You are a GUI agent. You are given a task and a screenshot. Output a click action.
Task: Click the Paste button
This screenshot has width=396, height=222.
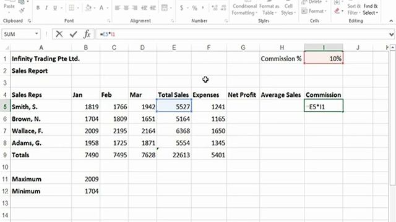click(9, 6)
